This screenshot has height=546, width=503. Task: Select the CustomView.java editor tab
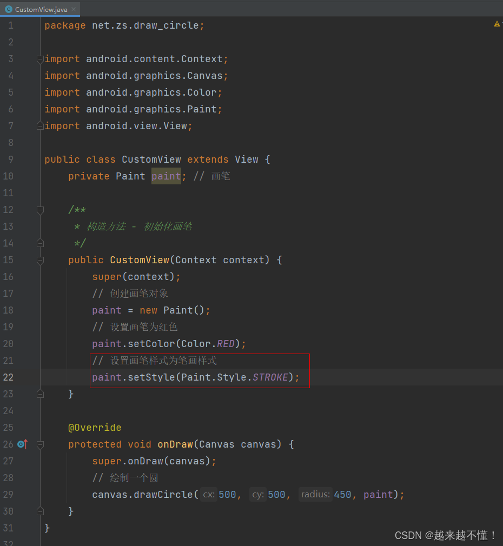click(40, 9)
